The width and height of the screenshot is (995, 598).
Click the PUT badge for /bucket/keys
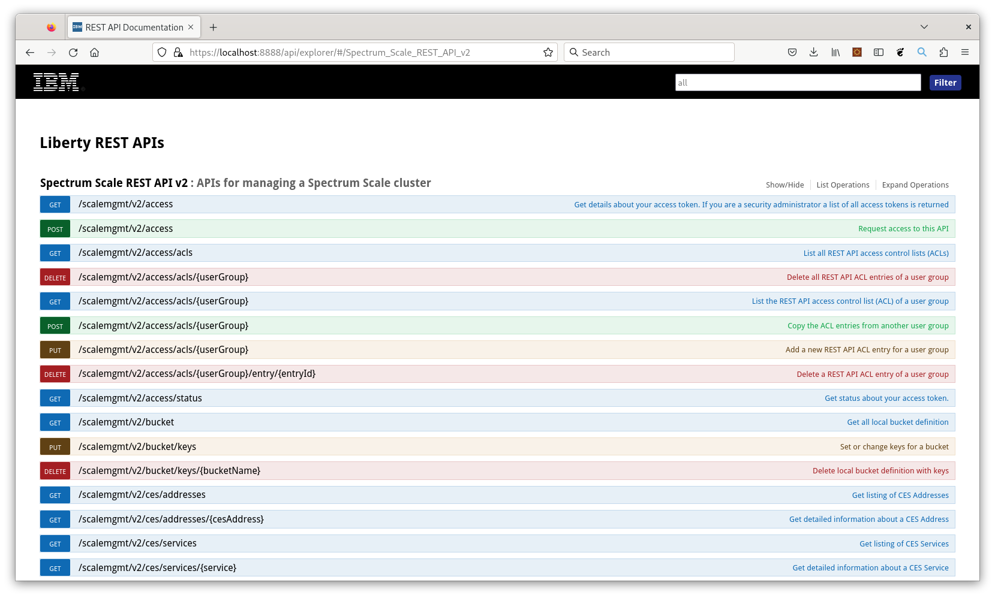55,447
